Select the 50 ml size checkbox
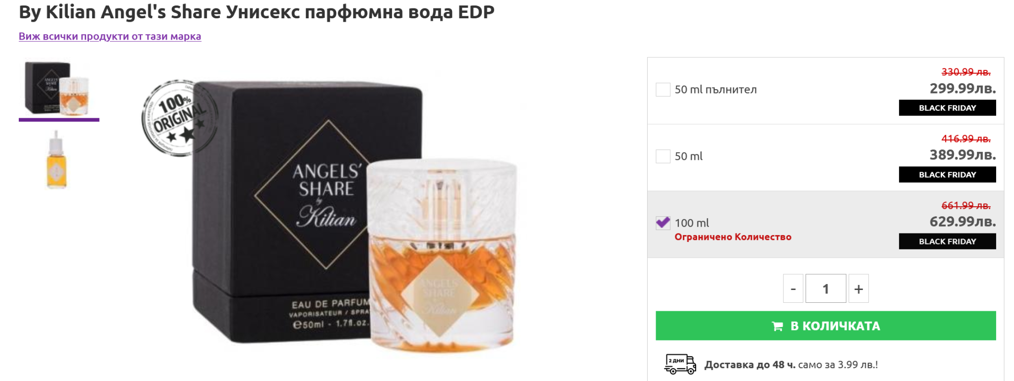Image resolution: width=1014 pixels, height=381 pixels. click(663, 156)
